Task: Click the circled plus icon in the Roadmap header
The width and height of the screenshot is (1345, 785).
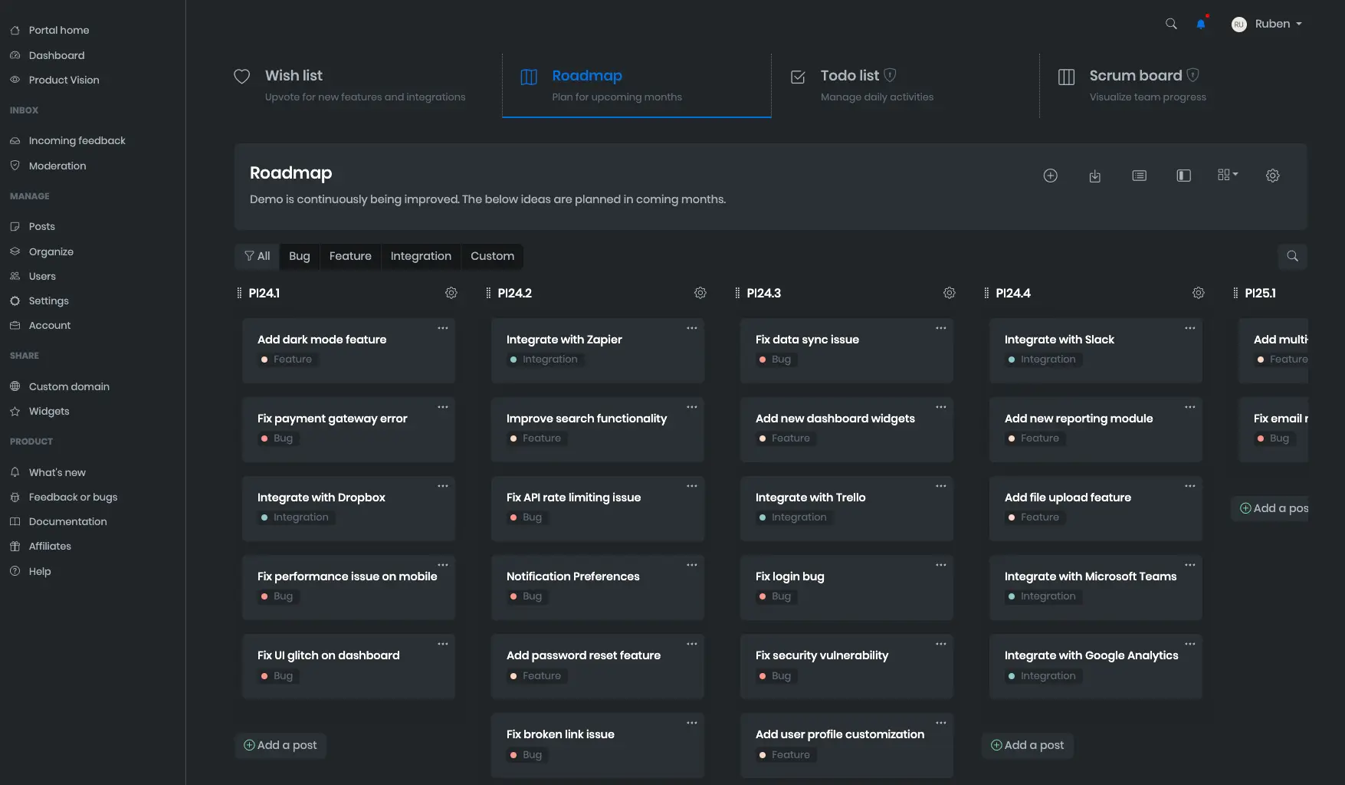Action: 1050,176
